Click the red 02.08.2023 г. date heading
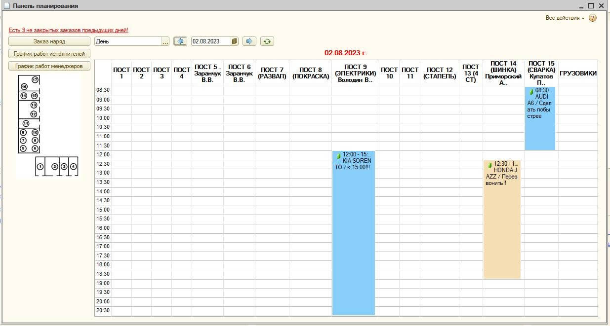Screen dimensions: 610x326 [x=346, y=53]
